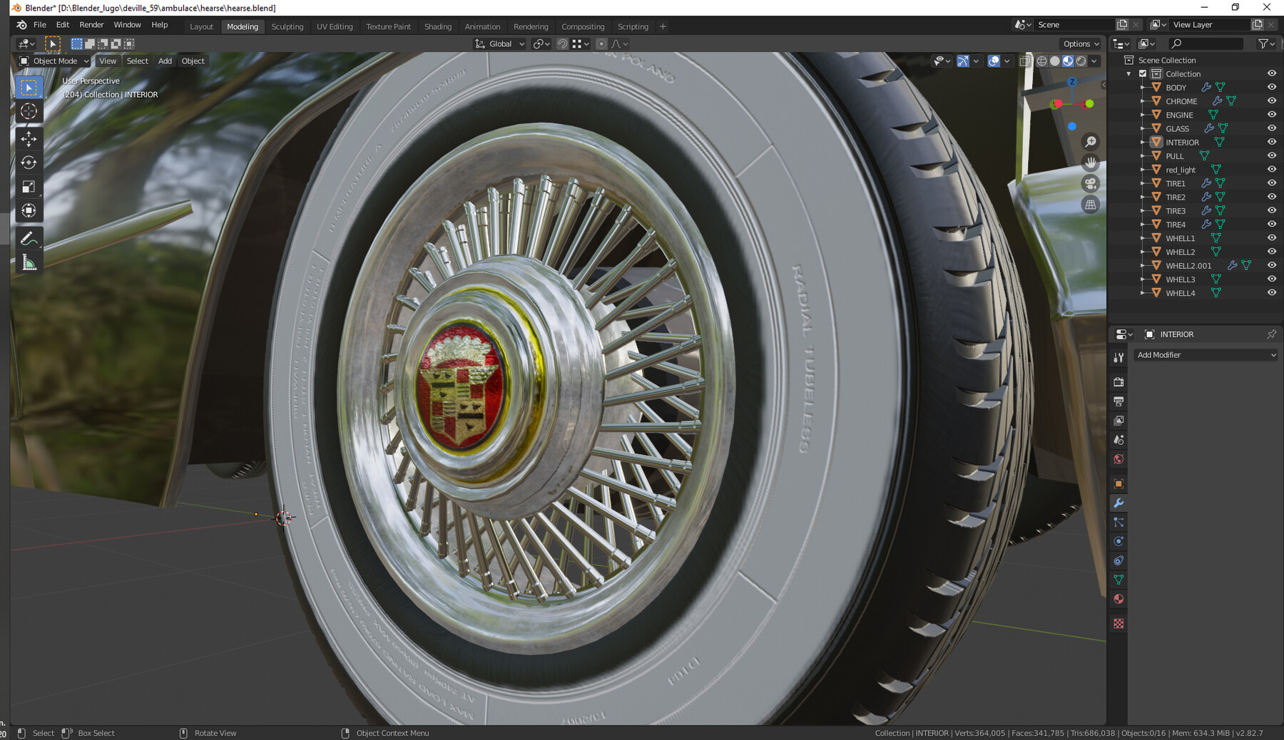
Task: Open the viewport Select menu
Action: tap(137, 61)
